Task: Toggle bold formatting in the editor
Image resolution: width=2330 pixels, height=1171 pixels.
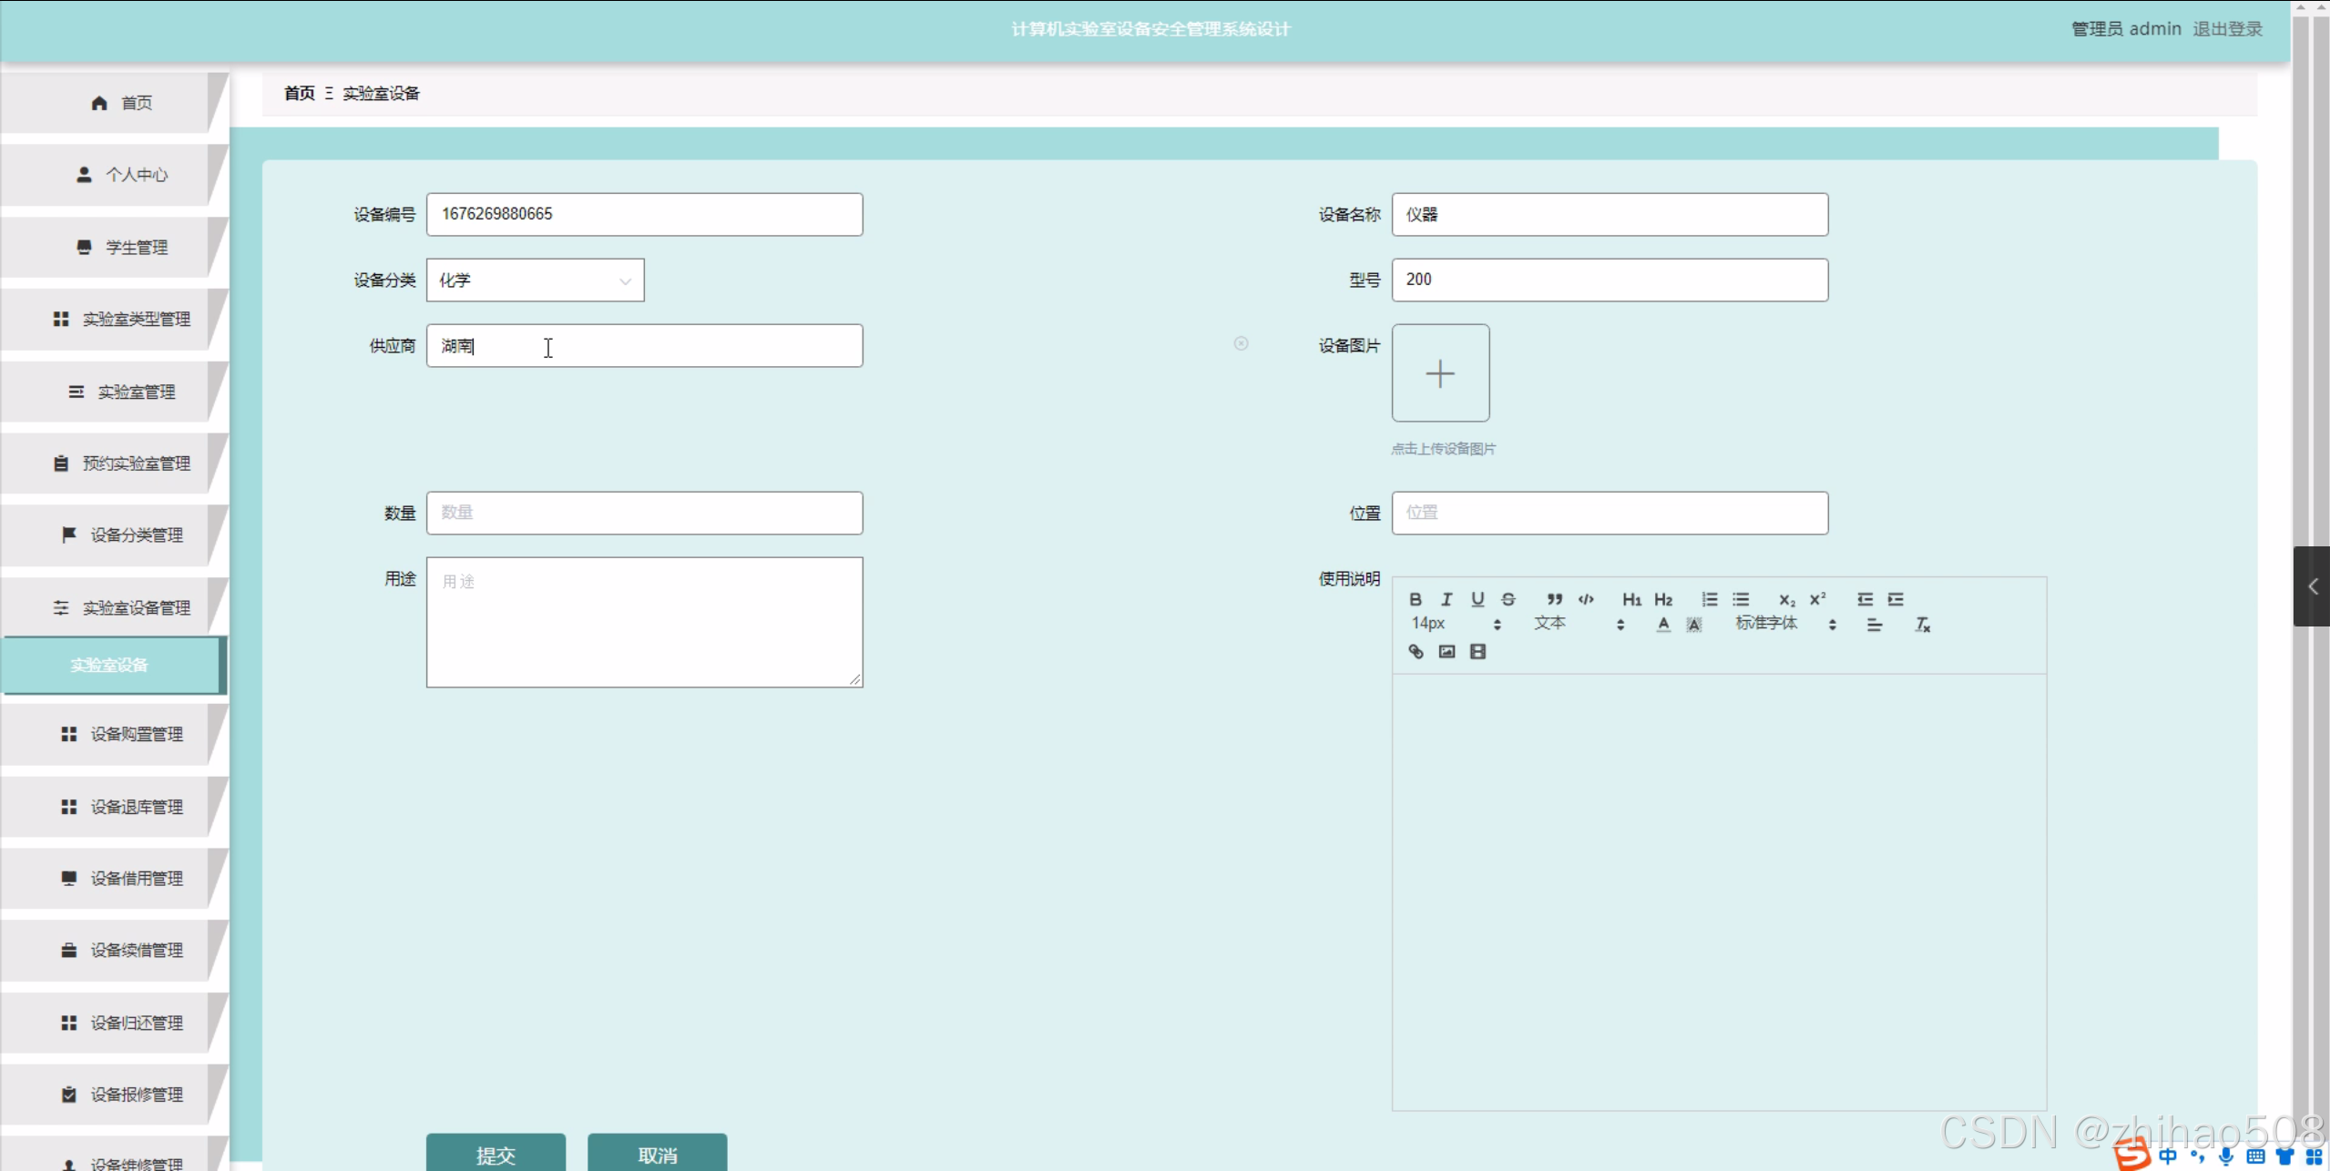Action: coord(1415,599)
